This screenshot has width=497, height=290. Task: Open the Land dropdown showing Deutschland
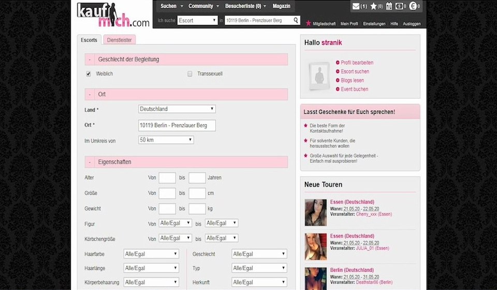(177, 109)
